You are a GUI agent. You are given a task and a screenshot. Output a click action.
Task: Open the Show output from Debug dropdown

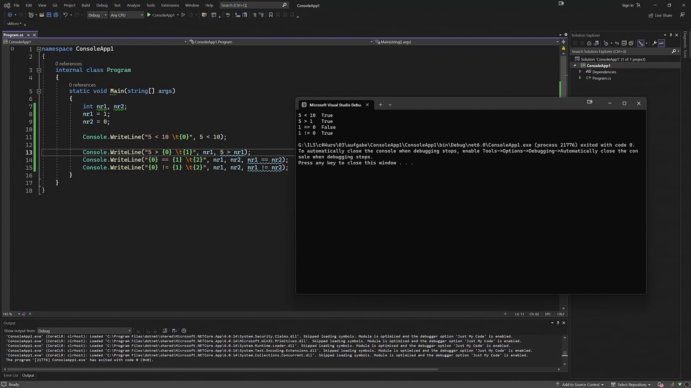84,330
